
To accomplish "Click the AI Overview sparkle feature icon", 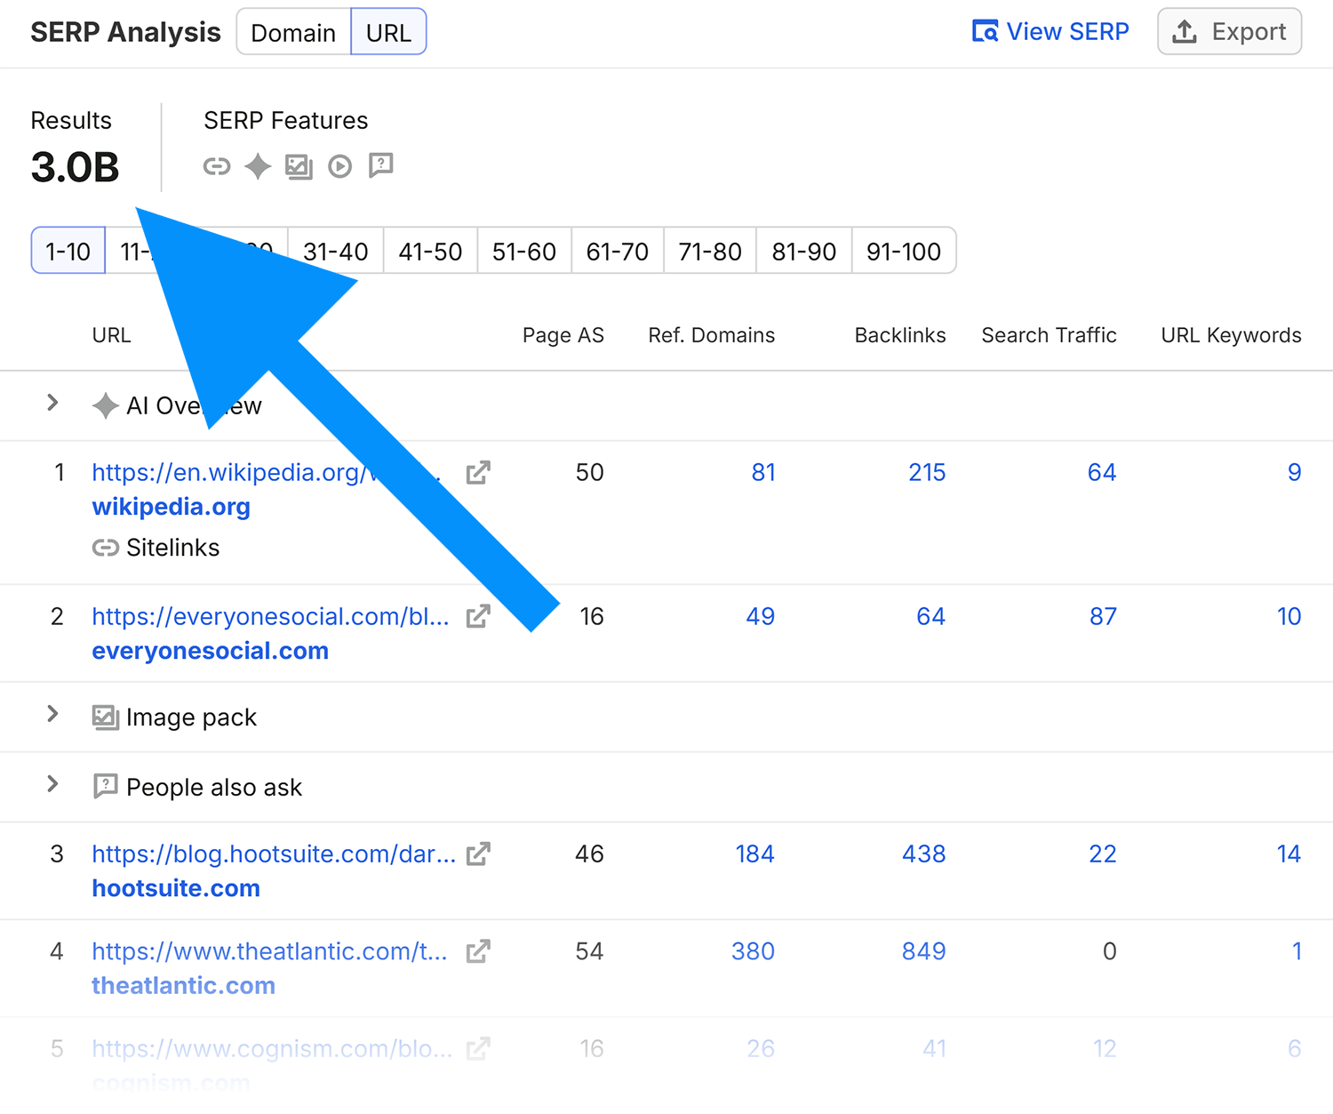I will tap(258, 166).
